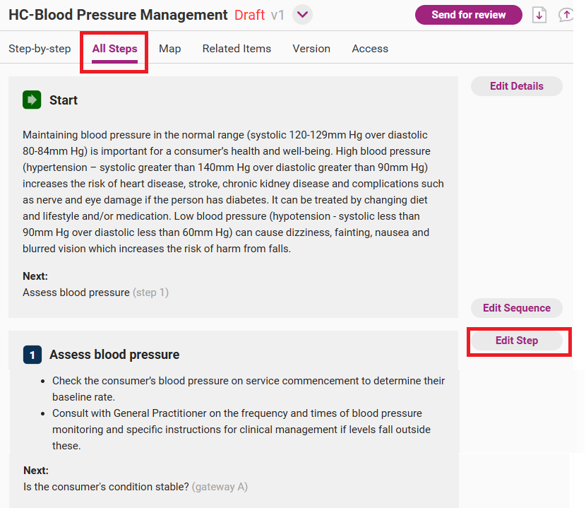Viewport: 586px width, 508px height.
Task: Click the Draft status label
Action: click(x=249, y=15)
